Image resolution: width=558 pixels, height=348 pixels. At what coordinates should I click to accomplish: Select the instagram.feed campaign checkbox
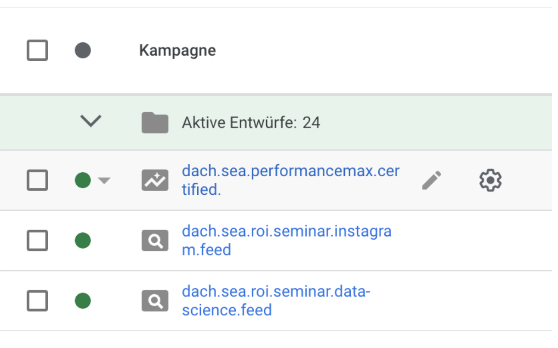[37, 241]
